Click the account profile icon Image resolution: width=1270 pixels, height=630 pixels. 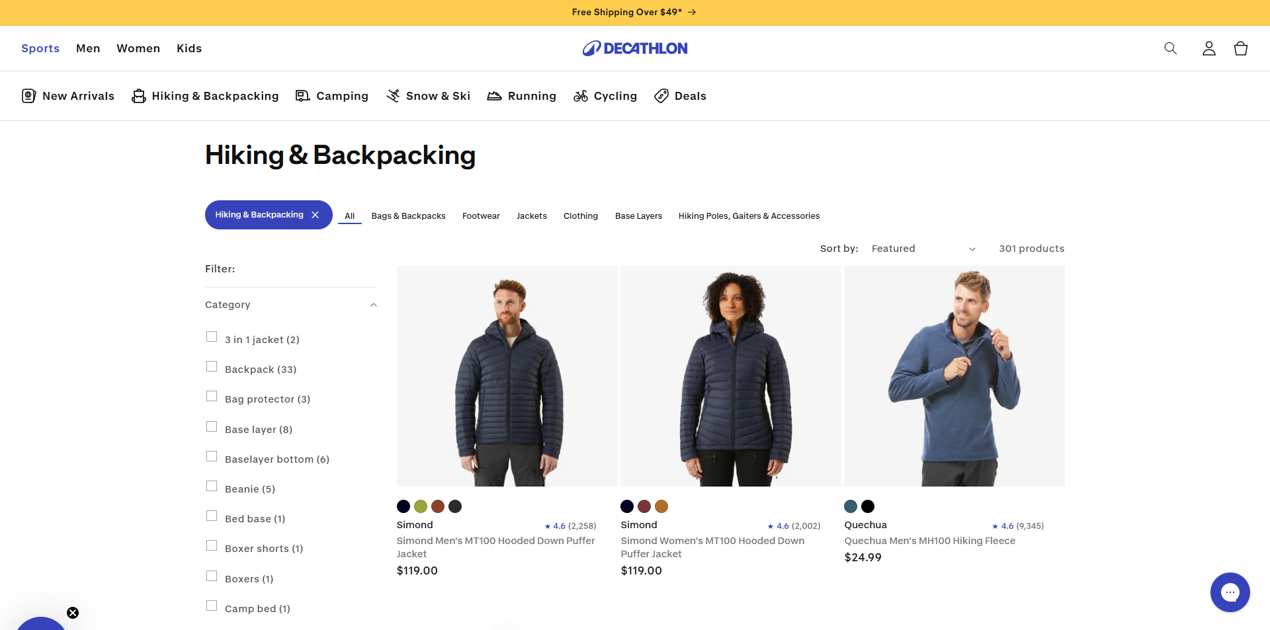coord(1208,48)
